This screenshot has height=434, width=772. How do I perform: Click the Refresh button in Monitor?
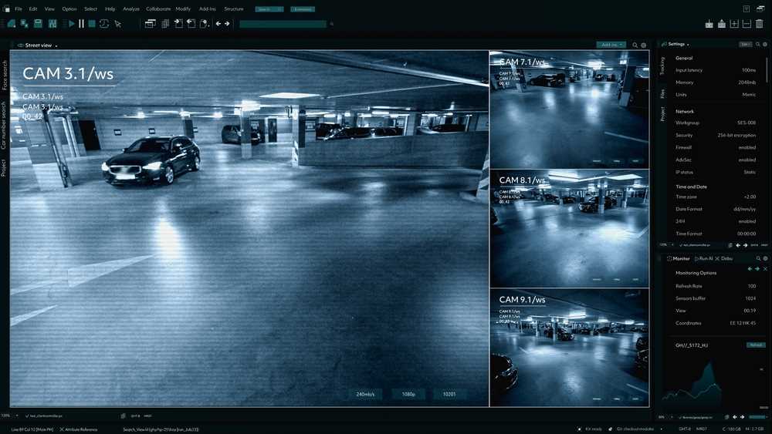(755, 345)
